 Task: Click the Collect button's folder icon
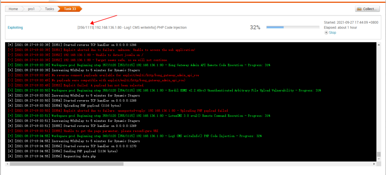click(360, 9)
